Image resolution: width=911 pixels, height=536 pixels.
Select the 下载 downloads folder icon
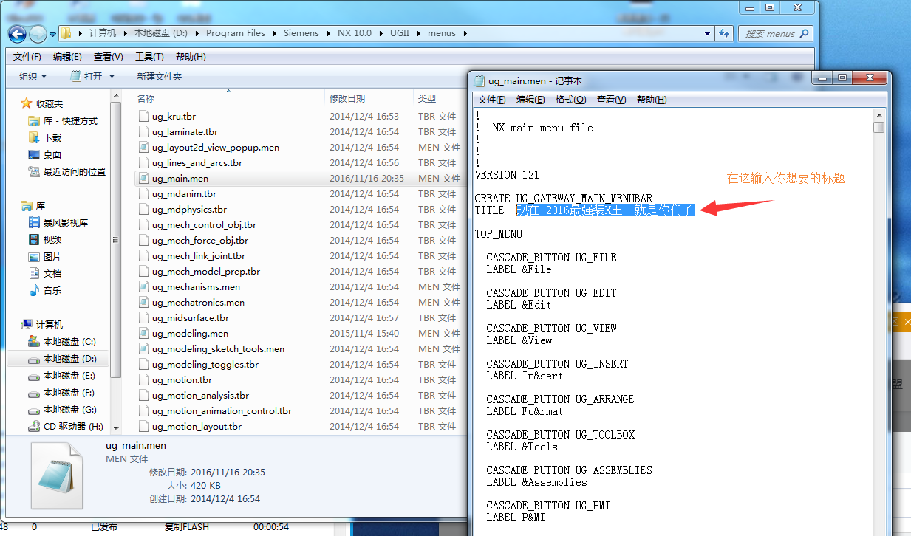coord(34,137)
